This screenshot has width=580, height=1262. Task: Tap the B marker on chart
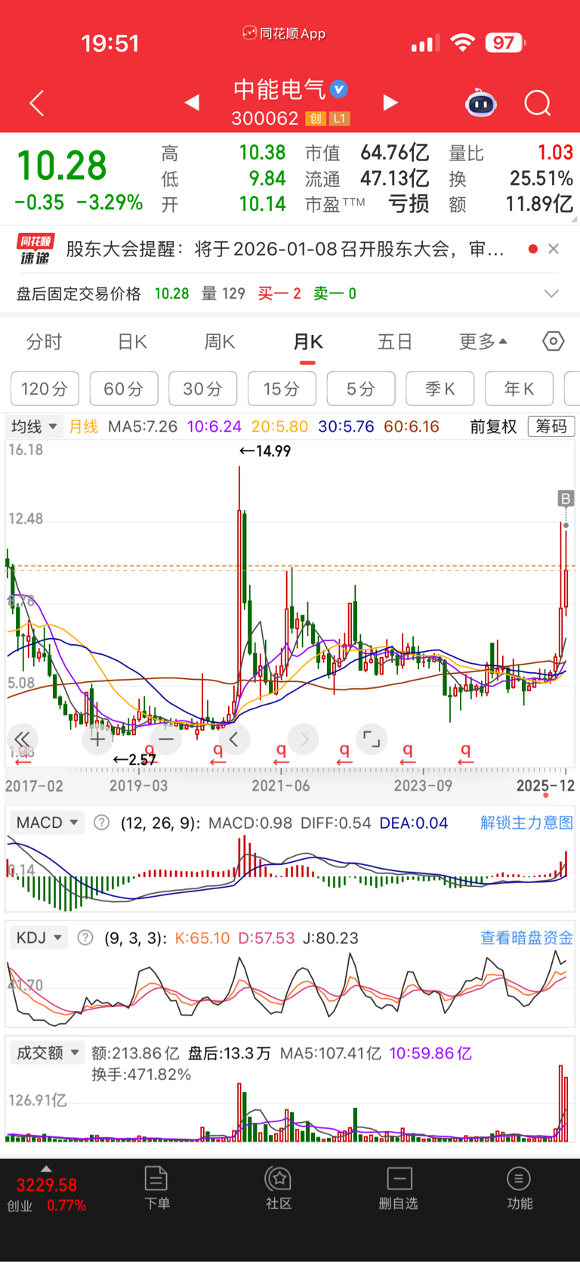click(x=566, y=498)
